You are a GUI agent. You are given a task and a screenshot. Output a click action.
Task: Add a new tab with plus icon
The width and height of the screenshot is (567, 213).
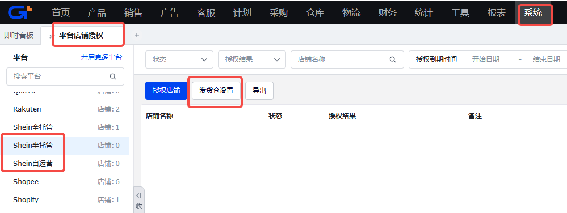[x=137, y=35]
